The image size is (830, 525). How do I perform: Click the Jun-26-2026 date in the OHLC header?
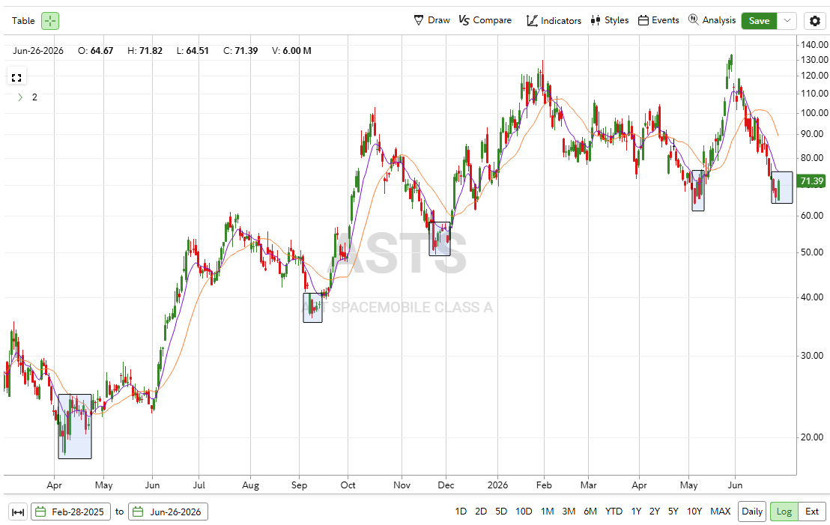click(x=38, y=51)
